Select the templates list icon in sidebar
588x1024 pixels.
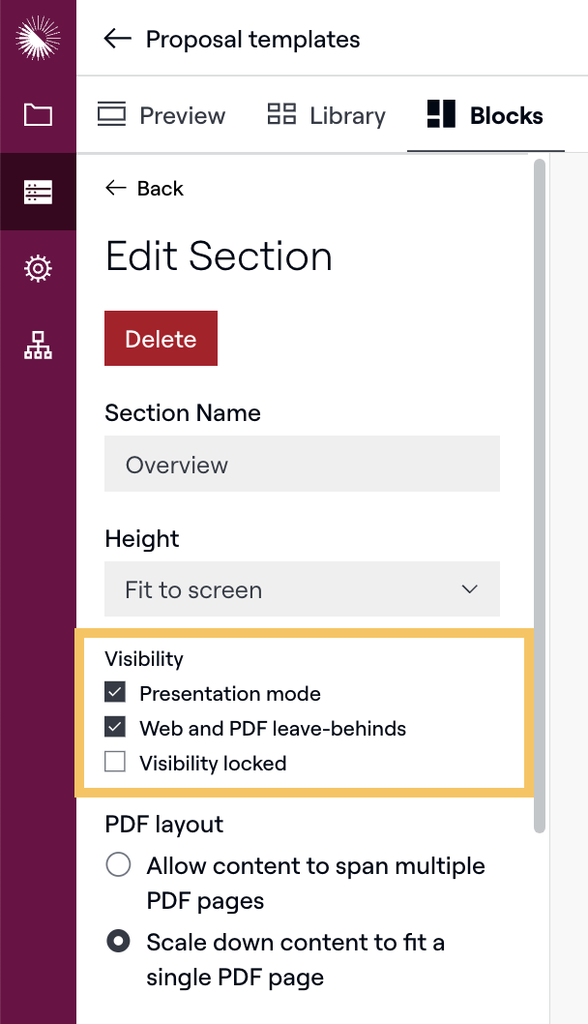(x=38, y=192)
